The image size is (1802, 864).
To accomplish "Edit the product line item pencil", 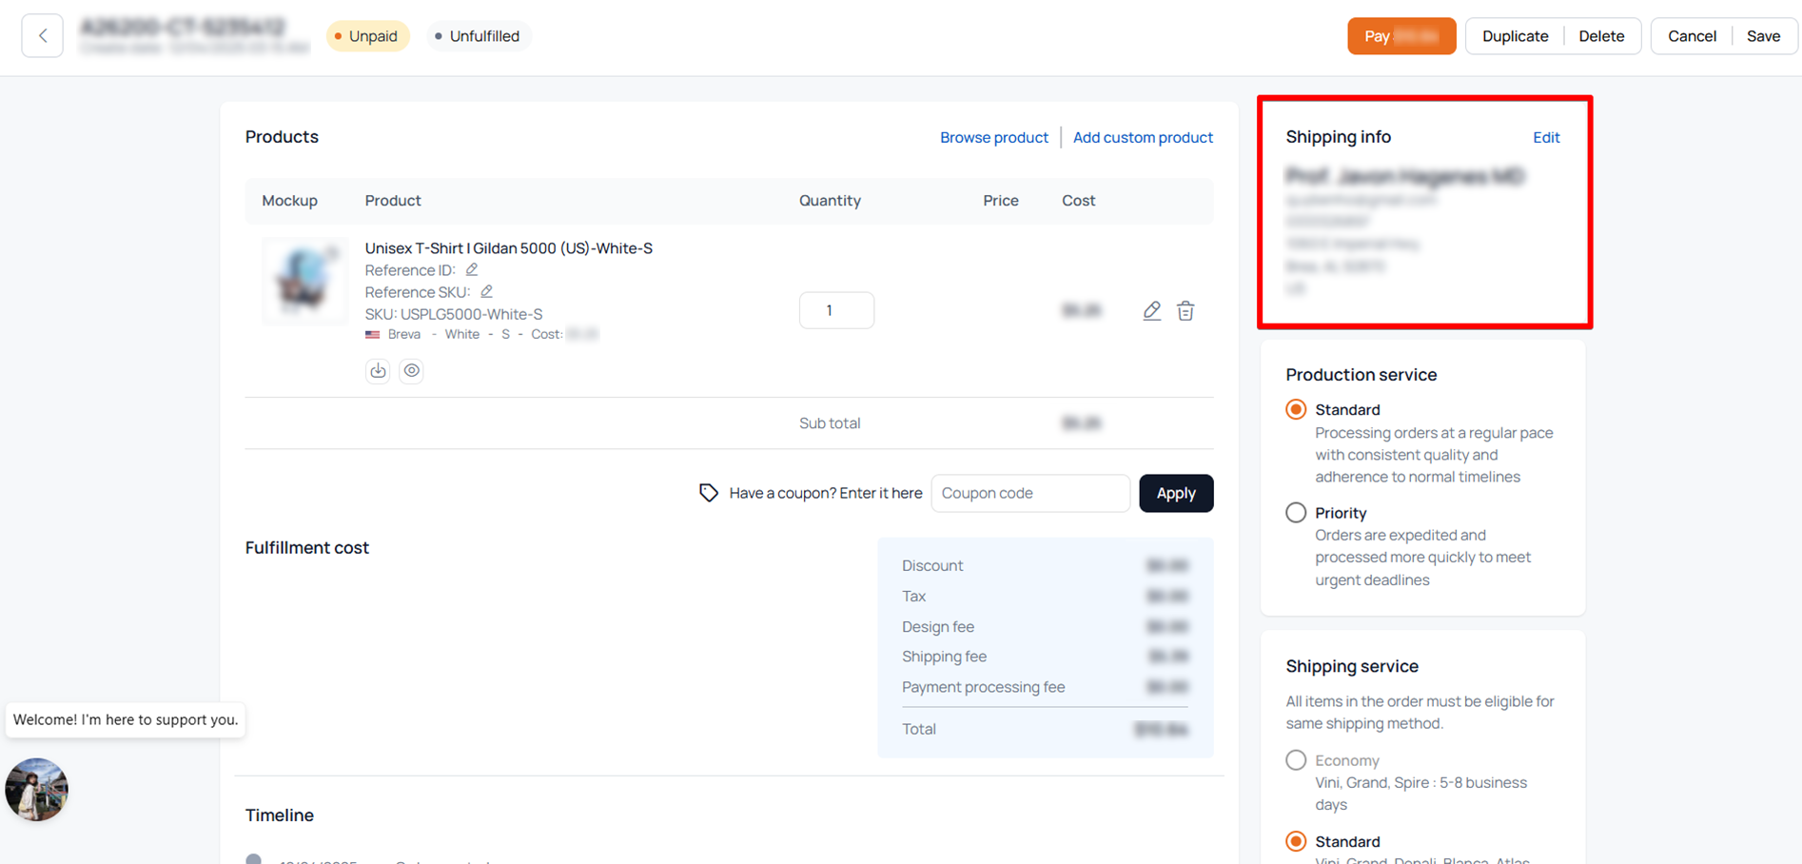I will 1151,311.
